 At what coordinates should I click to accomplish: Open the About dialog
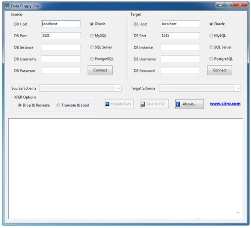tap(190, 104)
